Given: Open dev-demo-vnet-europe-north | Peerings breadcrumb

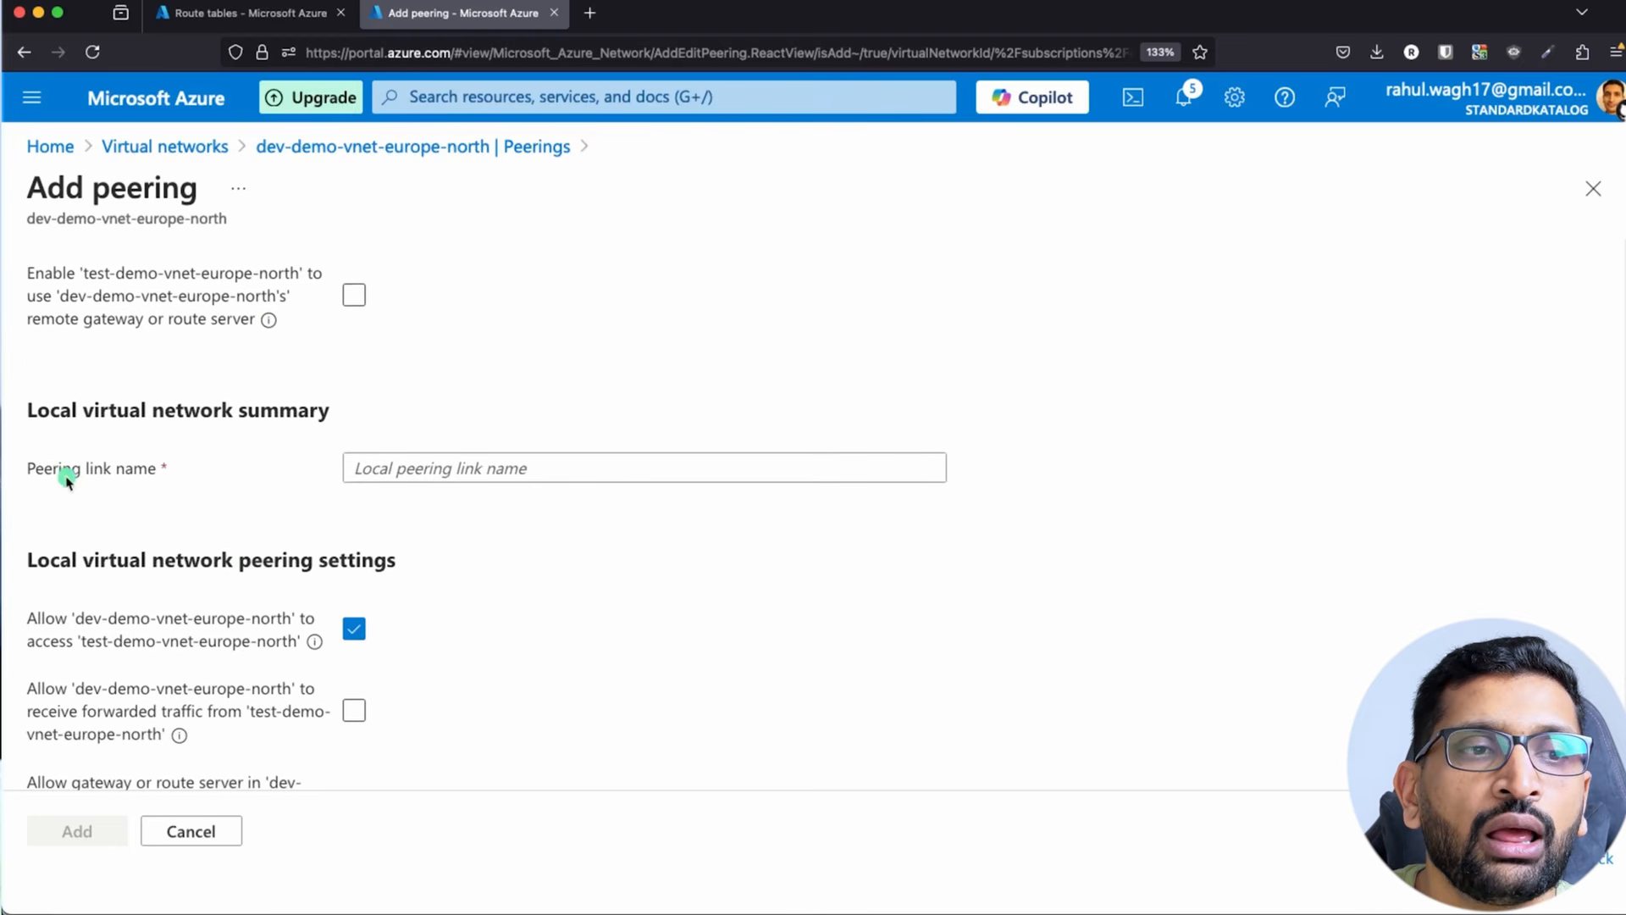Looking at the screenshot, I should pyautogui.click(x=413, y=147).
